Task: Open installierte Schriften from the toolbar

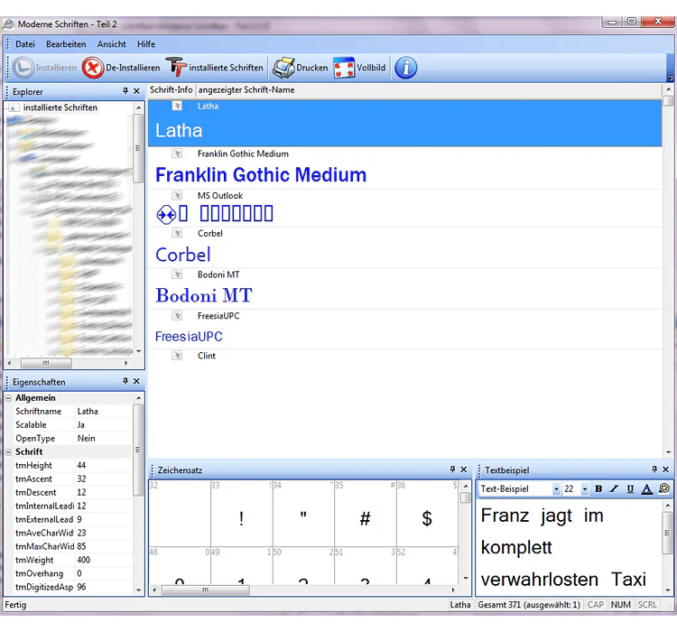Action: coord(176,68)
